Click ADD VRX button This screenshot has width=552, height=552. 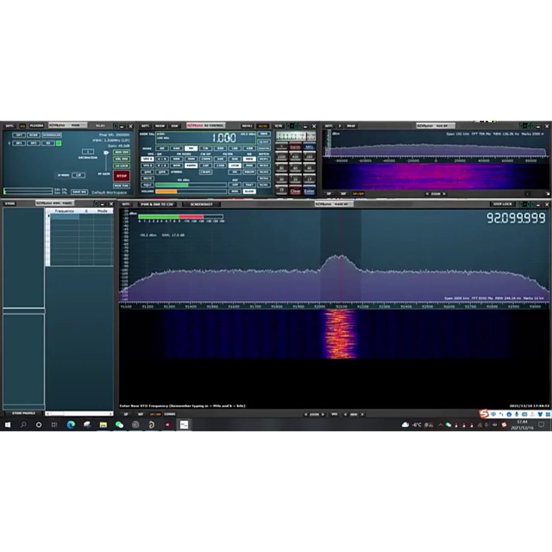[122, 152]
